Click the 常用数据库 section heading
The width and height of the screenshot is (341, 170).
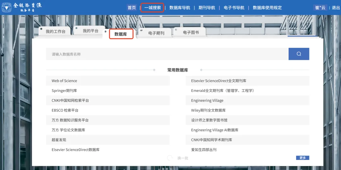tap(177, 70)
